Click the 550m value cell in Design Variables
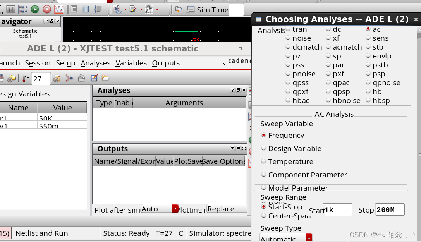The width and height of the screenshot is (421, 242). pos(62,125)
